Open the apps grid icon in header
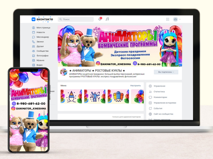213x159 pixels. pos(168,19)
